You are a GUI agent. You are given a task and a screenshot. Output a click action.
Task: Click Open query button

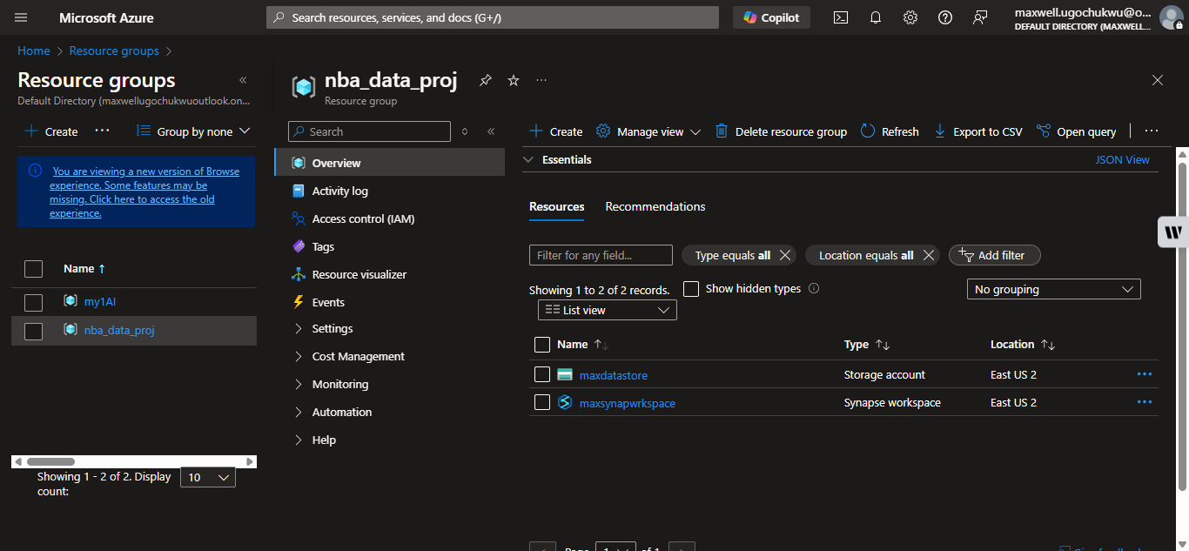point(1076,131)
